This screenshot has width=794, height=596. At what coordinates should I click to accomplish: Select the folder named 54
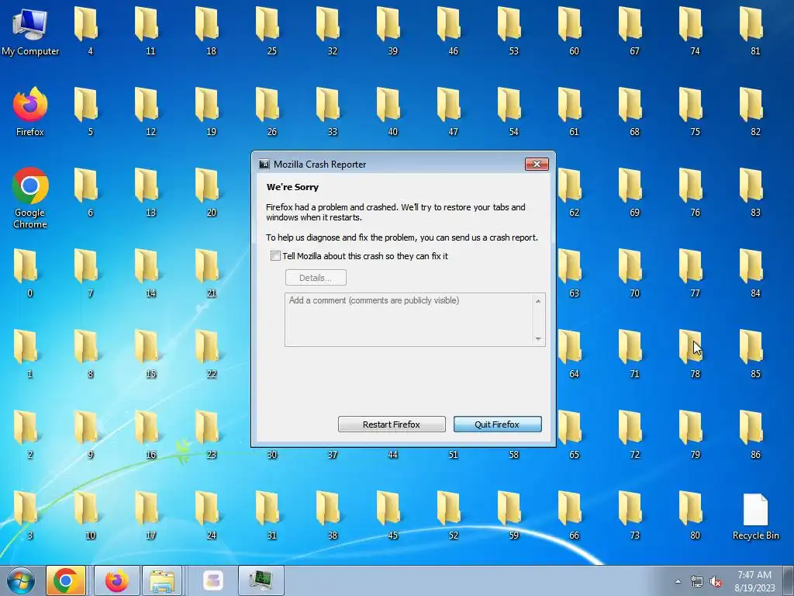(x=510, y=112)
